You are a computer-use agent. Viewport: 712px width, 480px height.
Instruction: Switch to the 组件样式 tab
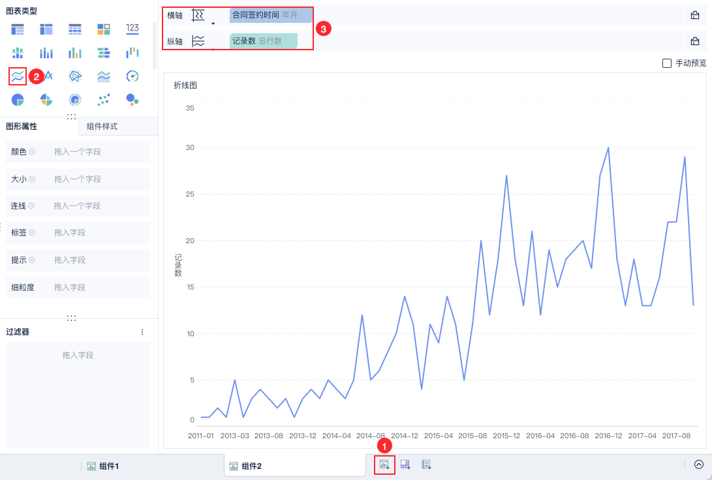pos(102,127)
